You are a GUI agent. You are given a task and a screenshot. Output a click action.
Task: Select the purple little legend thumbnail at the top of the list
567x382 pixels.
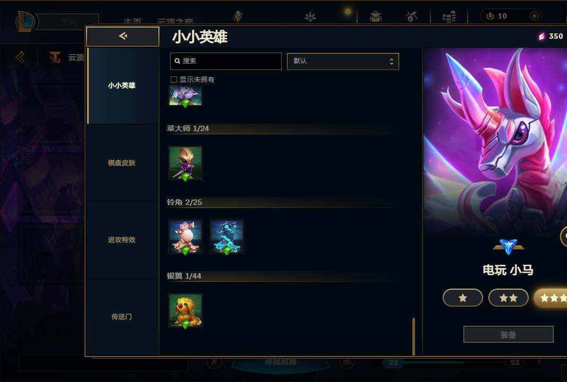click(x=185, y=95)
